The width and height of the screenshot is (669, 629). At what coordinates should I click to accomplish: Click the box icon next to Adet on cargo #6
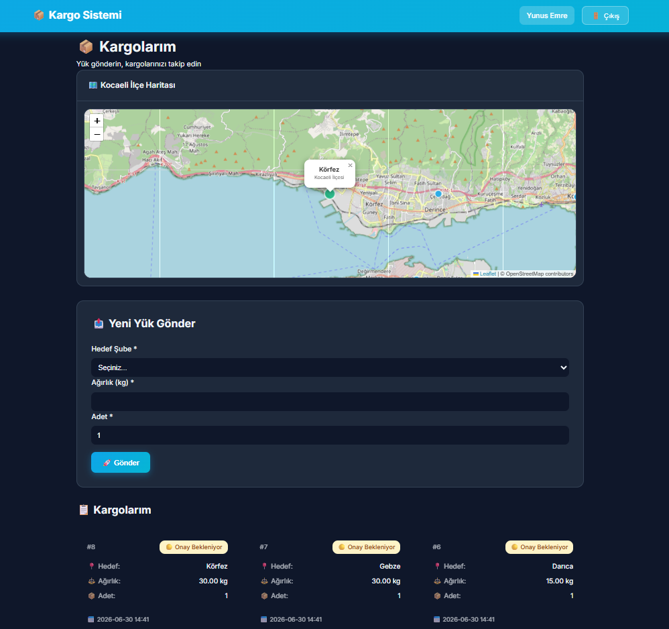tap(437, 596)
